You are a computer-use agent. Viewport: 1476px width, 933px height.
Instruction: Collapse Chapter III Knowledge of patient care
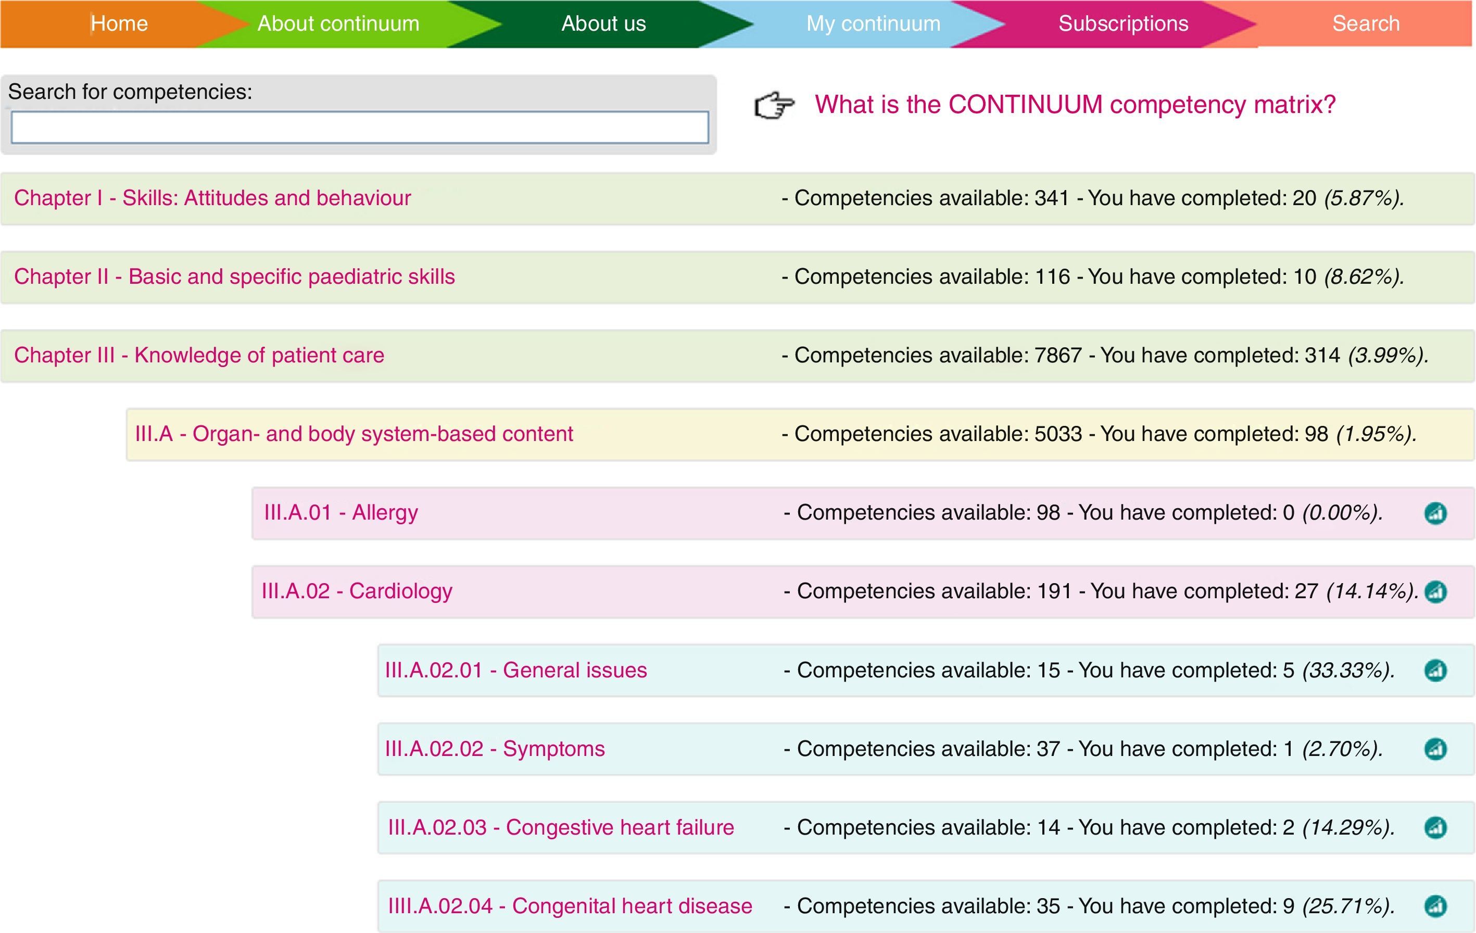pos(198,356)
